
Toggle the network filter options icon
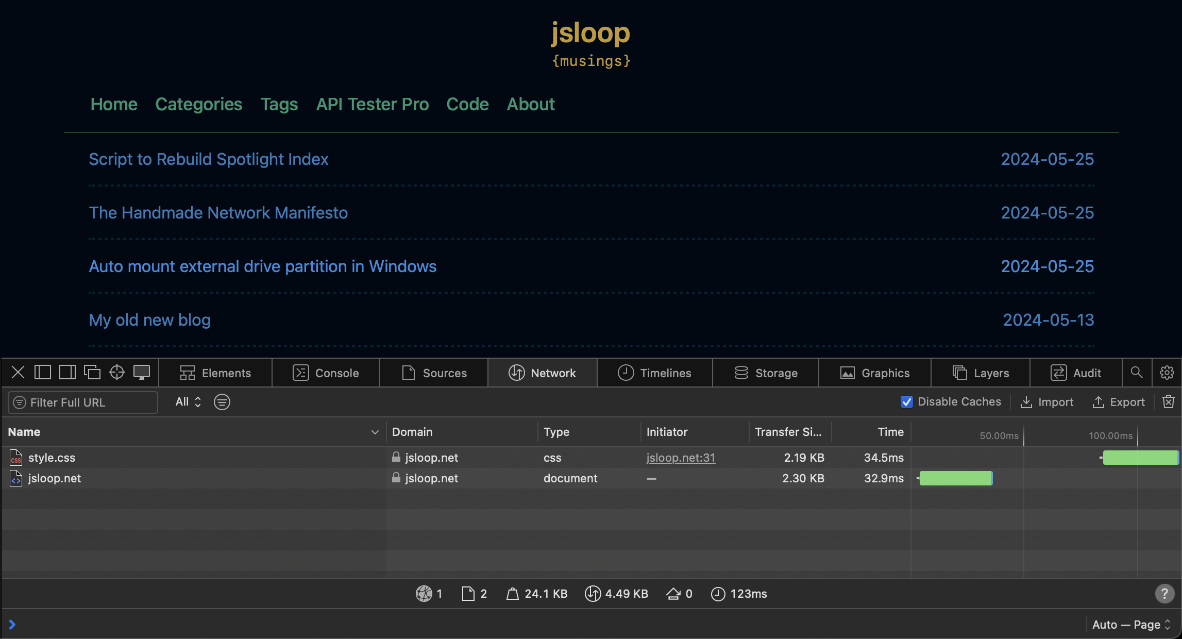(x=222, y=402)
